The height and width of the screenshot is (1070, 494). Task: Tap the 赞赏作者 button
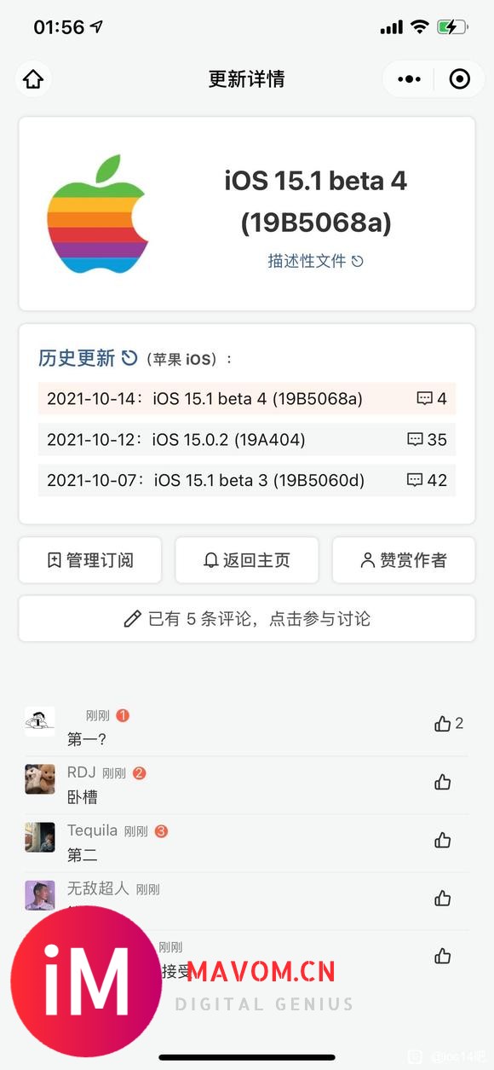point(404,560)
